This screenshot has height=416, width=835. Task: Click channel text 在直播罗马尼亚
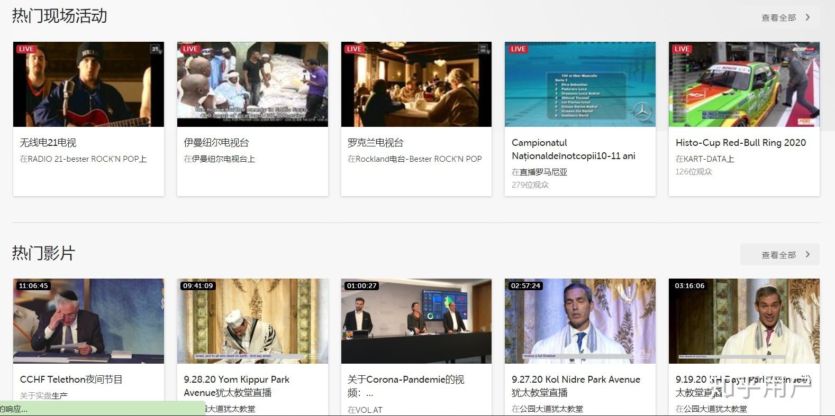540,172
